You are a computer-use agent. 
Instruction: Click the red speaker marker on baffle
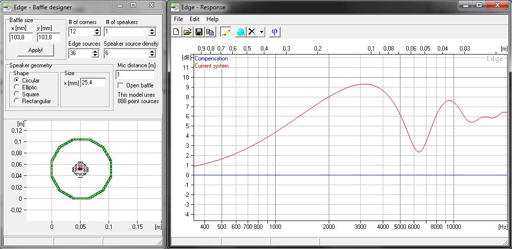(x=80, y=168)
